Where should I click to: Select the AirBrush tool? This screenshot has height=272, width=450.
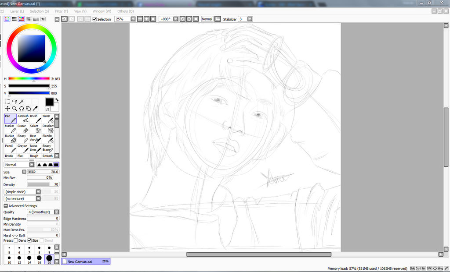coord(24,119)
